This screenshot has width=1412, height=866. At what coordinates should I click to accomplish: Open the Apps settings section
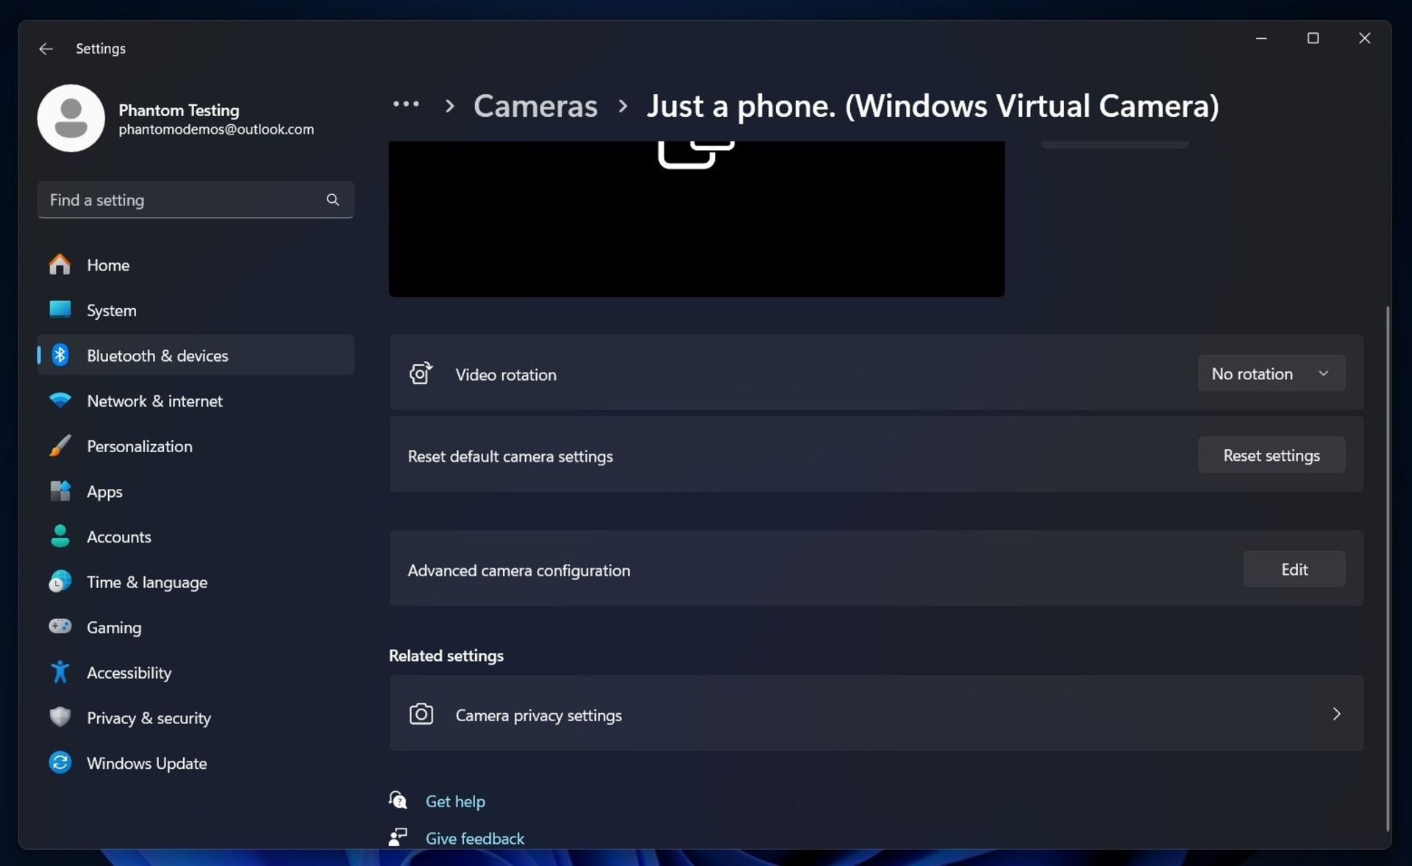pos(104,492)
